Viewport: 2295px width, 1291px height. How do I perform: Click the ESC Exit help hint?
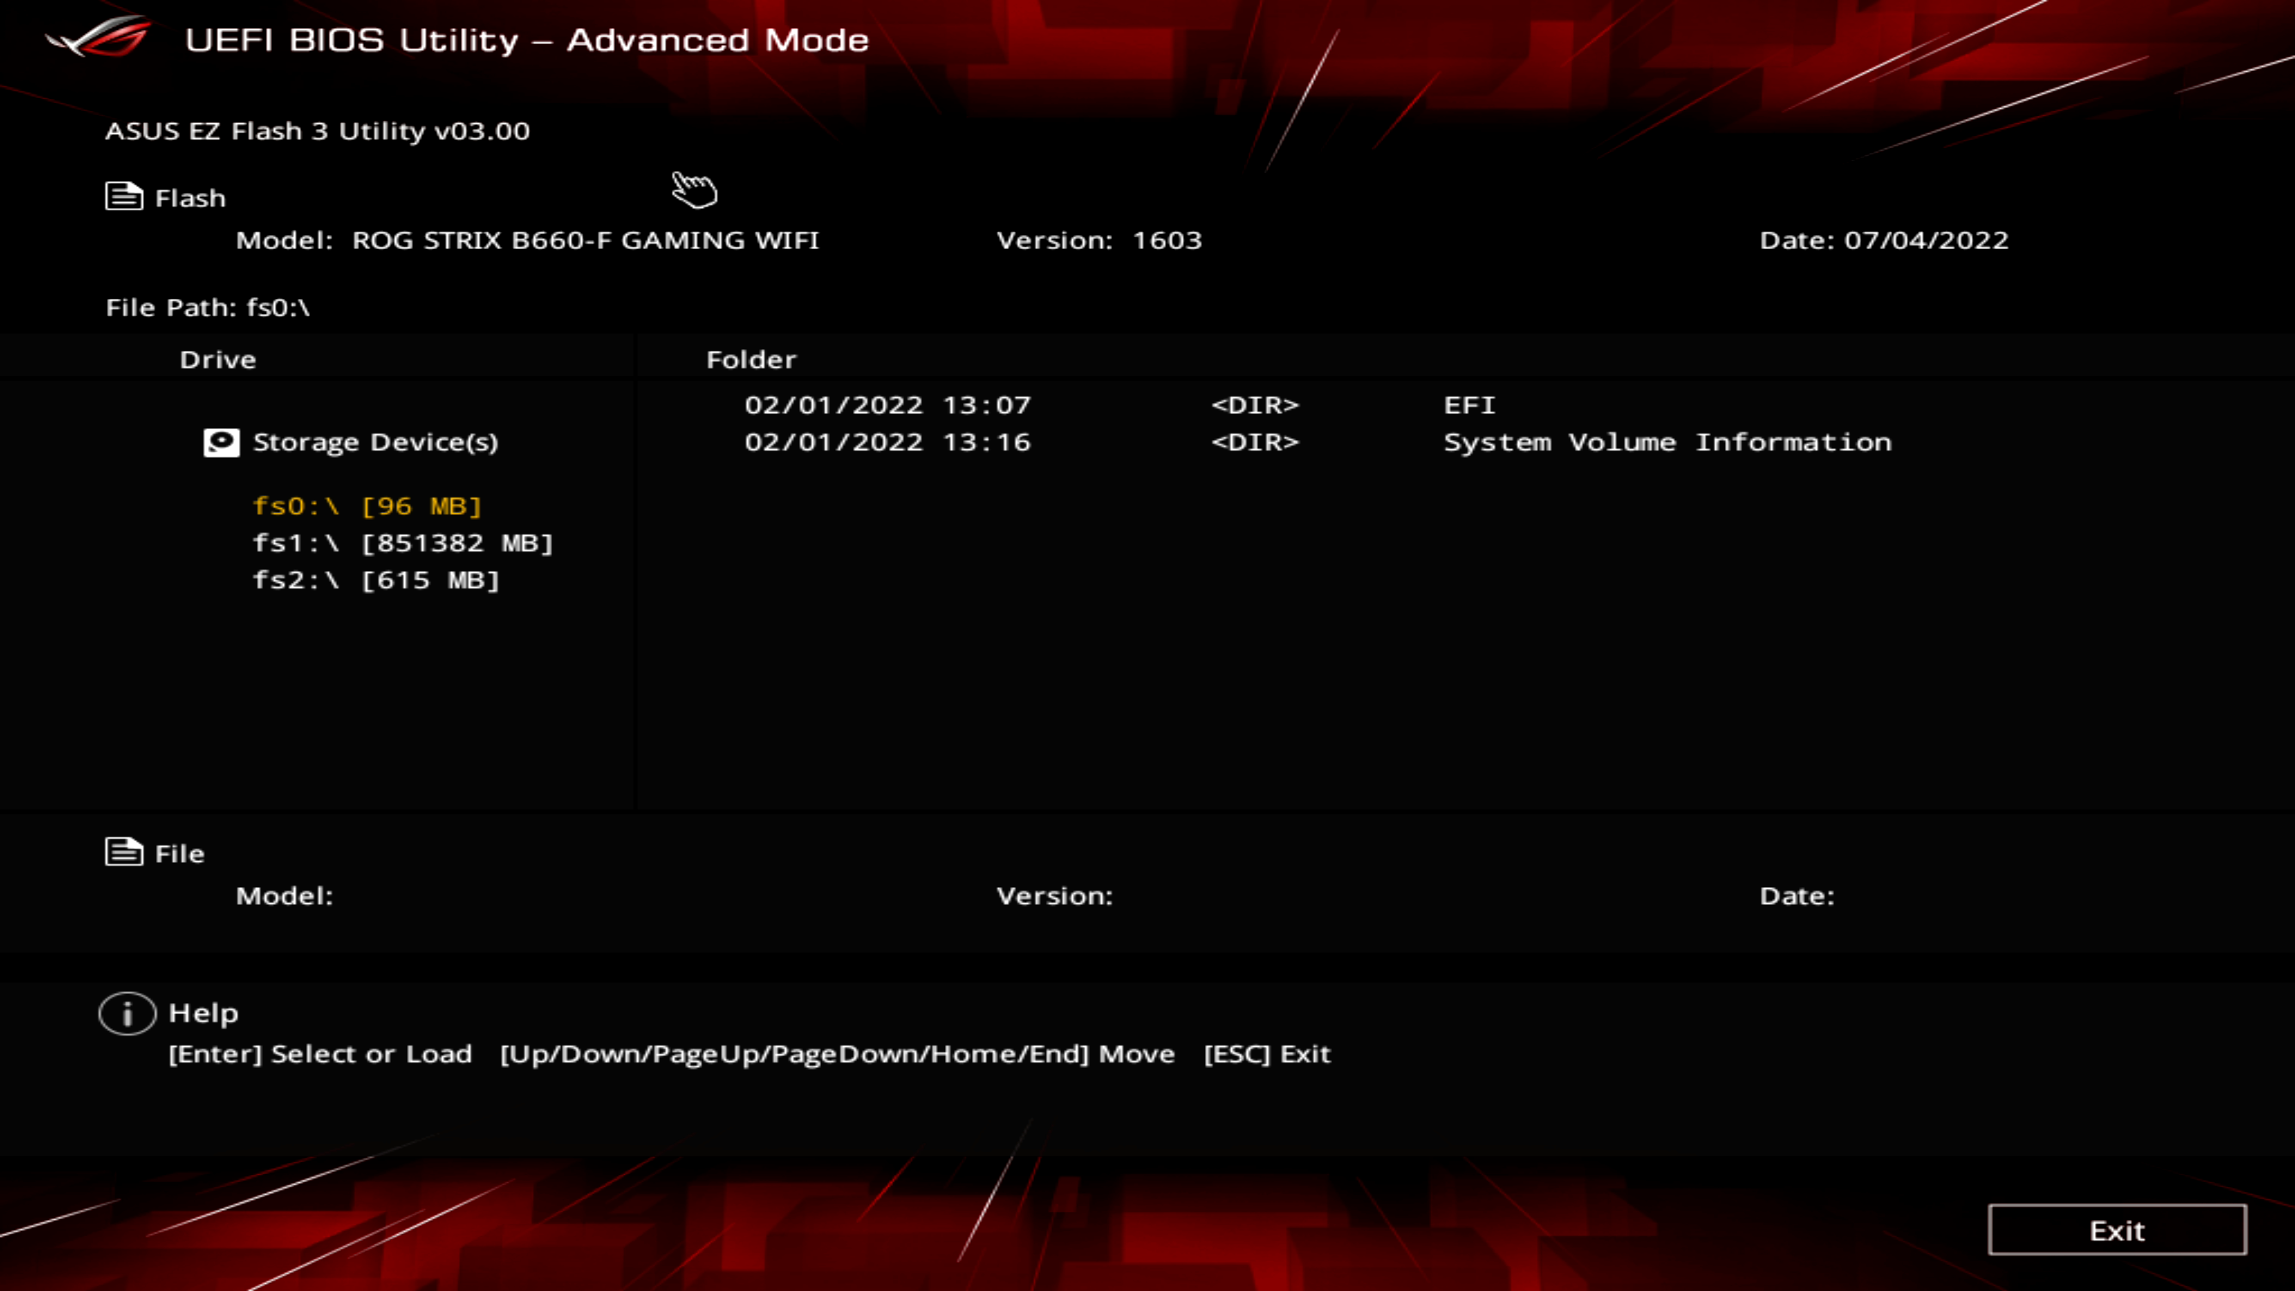[x=1266, y=1054]
